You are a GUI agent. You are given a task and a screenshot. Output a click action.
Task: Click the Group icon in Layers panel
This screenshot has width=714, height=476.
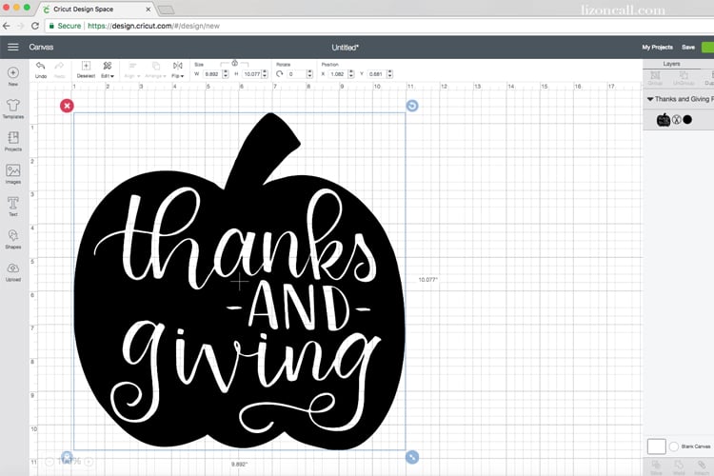(x=655, y=78)
